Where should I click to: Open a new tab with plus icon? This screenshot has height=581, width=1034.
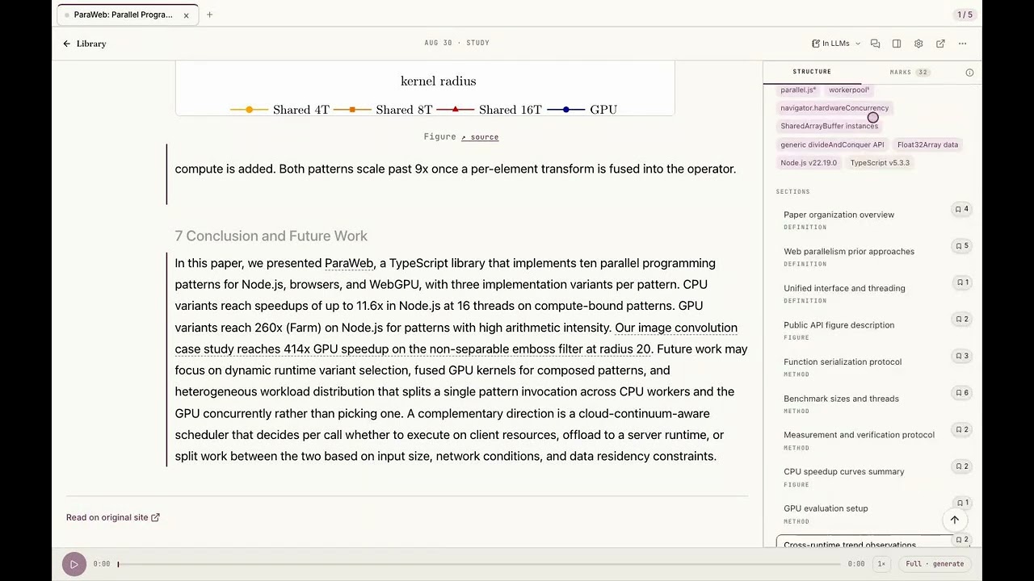pos(209,15)
